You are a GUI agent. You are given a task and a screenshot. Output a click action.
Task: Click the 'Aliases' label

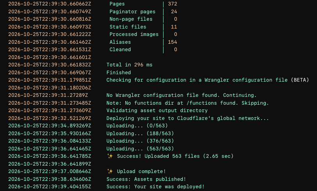coord(120,42)
